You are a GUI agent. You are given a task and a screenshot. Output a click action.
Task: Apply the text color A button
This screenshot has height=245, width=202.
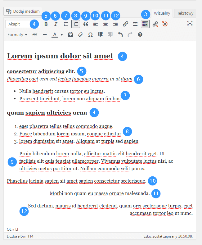pos(55,34)
